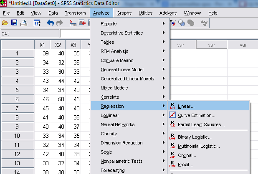Click X1 cell in row 1 showing 39

pos(42,53)
